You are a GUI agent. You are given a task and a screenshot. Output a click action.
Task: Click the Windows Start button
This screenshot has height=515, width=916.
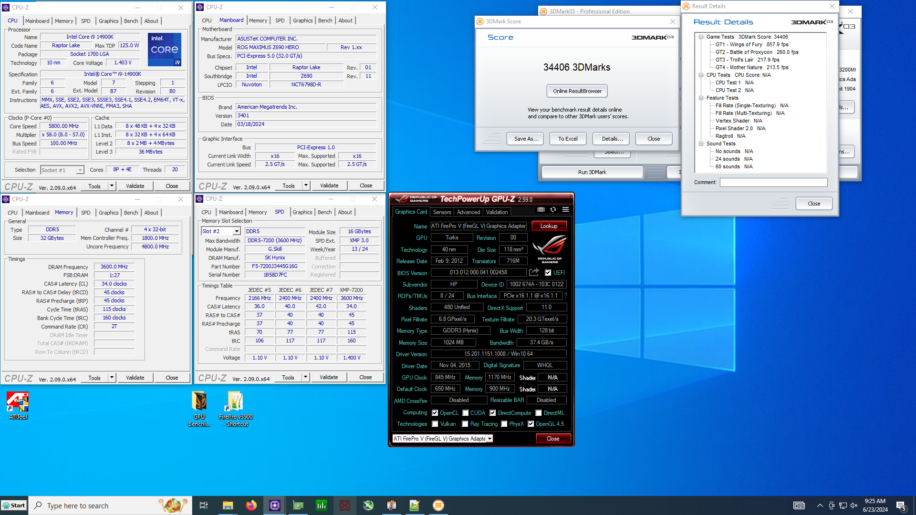(x=14, y=505)
